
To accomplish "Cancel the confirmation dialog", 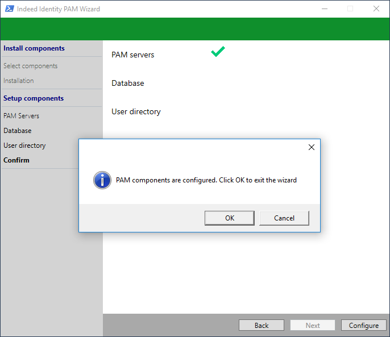I will [284, 218].
